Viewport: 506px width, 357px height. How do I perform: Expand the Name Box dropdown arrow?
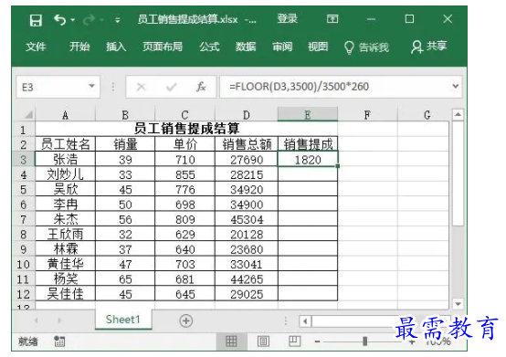(91, 86)
